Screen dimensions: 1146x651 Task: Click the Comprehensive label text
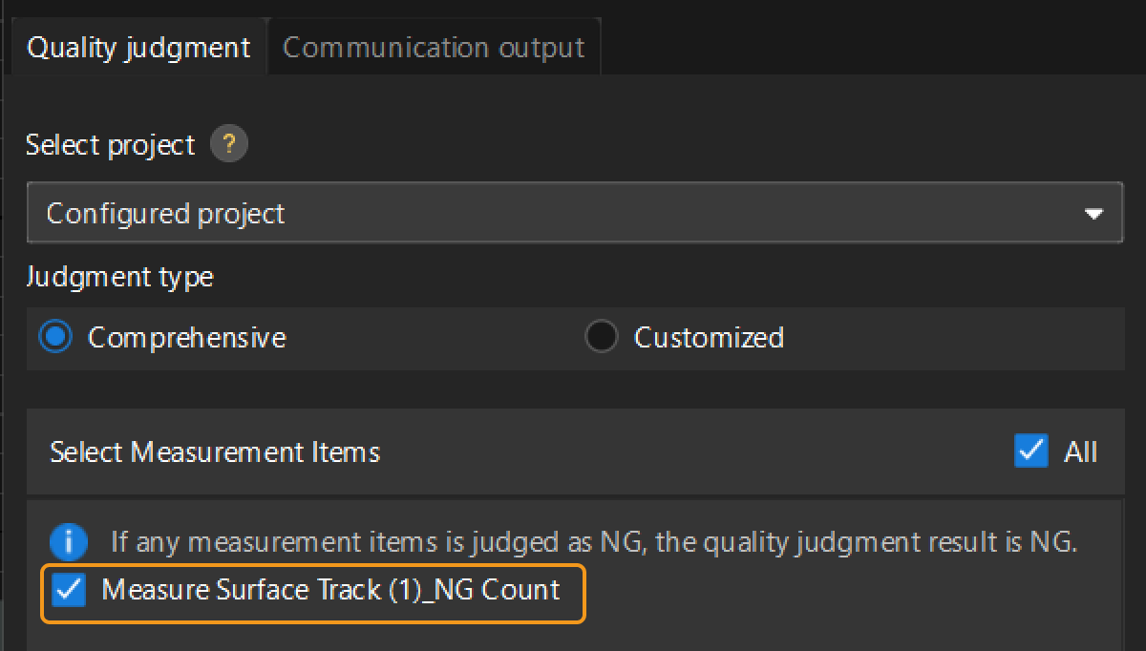pyautogui.click(x=186, y=338)
